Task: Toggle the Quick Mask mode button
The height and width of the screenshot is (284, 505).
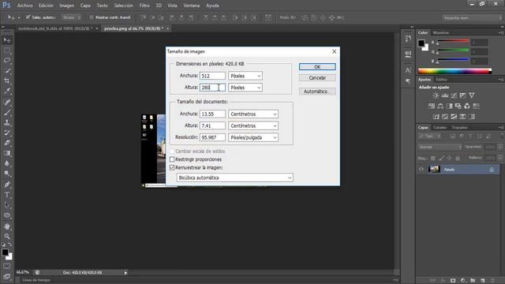Action: [7, 266]
